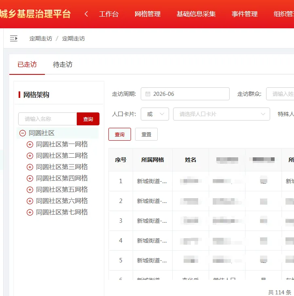Open the 事件管理 menu
294x296 pixels.
tap(245, 14)
